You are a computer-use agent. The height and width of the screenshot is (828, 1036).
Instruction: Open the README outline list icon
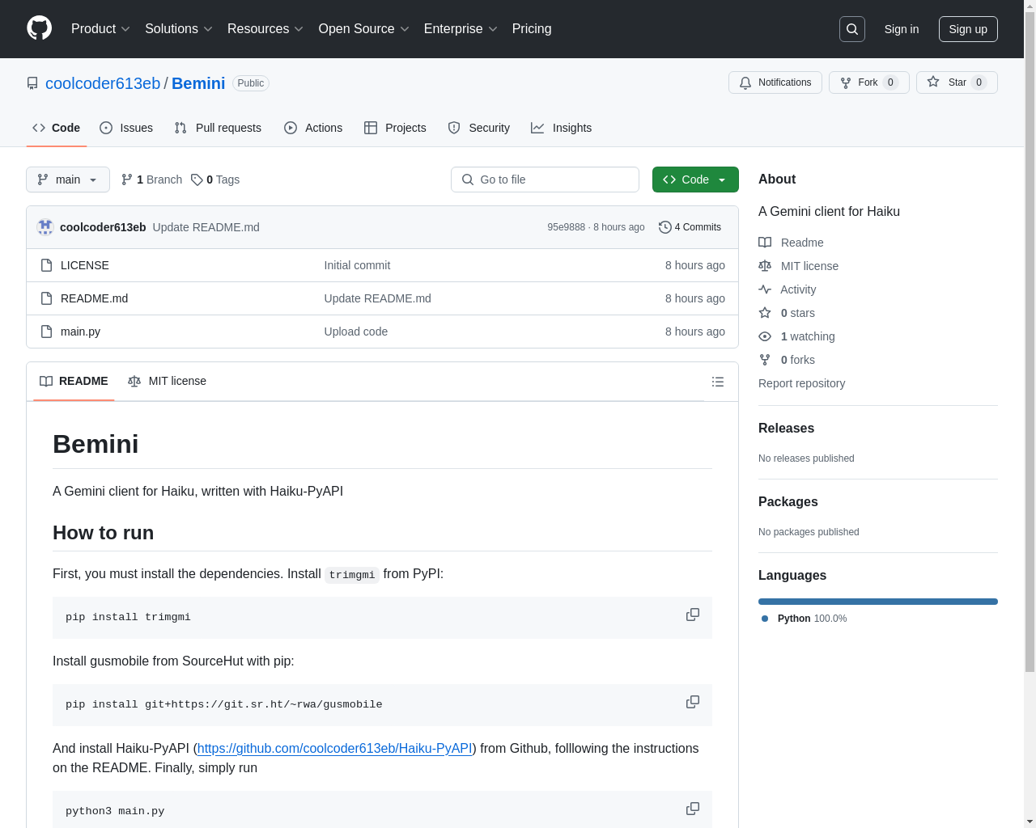[718, 382]
